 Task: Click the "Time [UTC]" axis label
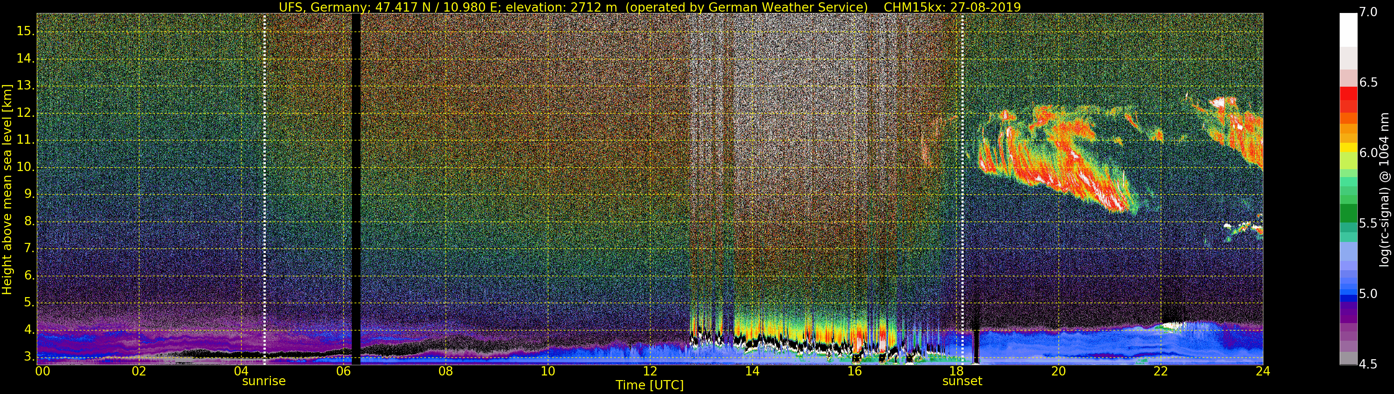(x=650, y=385)
